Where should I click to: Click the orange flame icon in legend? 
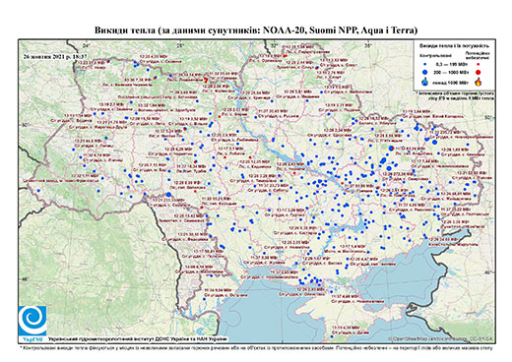tap(478, 82)
